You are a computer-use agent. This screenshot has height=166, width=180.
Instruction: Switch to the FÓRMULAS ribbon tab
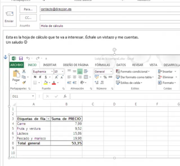(x=102, y=65)
